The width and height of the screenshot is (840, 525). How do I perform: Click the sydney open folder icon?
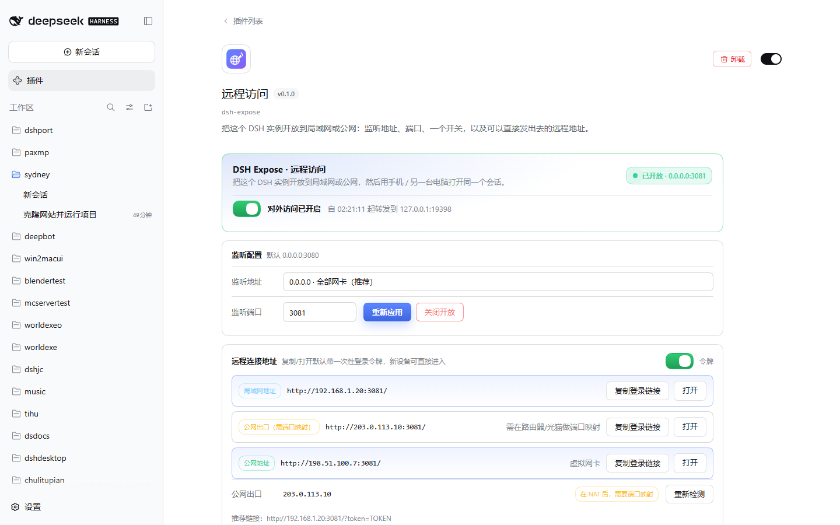click(x=16, y=174)
